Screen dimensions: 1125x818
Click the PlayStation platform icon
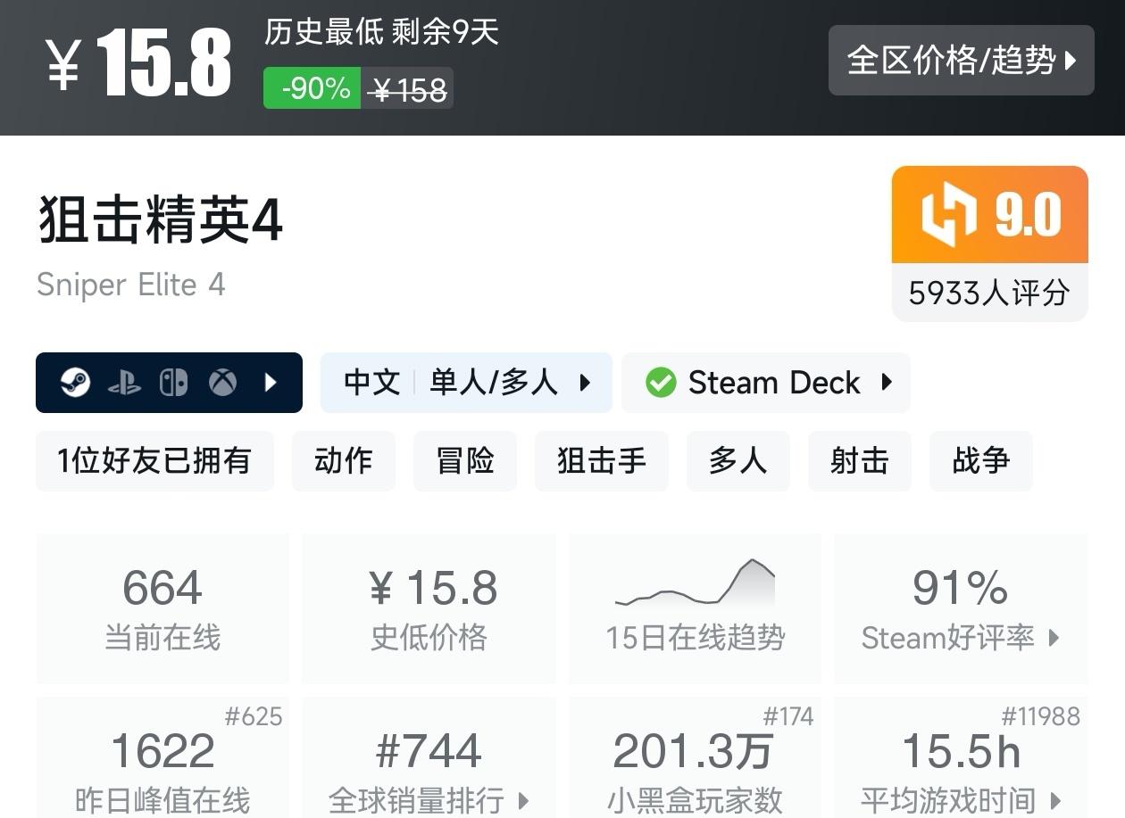pos(124,384)
